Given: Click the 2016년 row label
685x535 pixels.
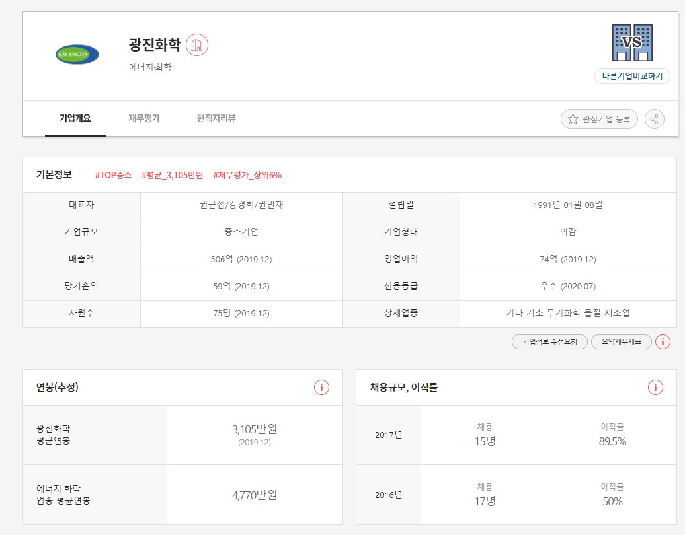Looking at the screenshot, I should pyautogui.click(x=388, y=495).
